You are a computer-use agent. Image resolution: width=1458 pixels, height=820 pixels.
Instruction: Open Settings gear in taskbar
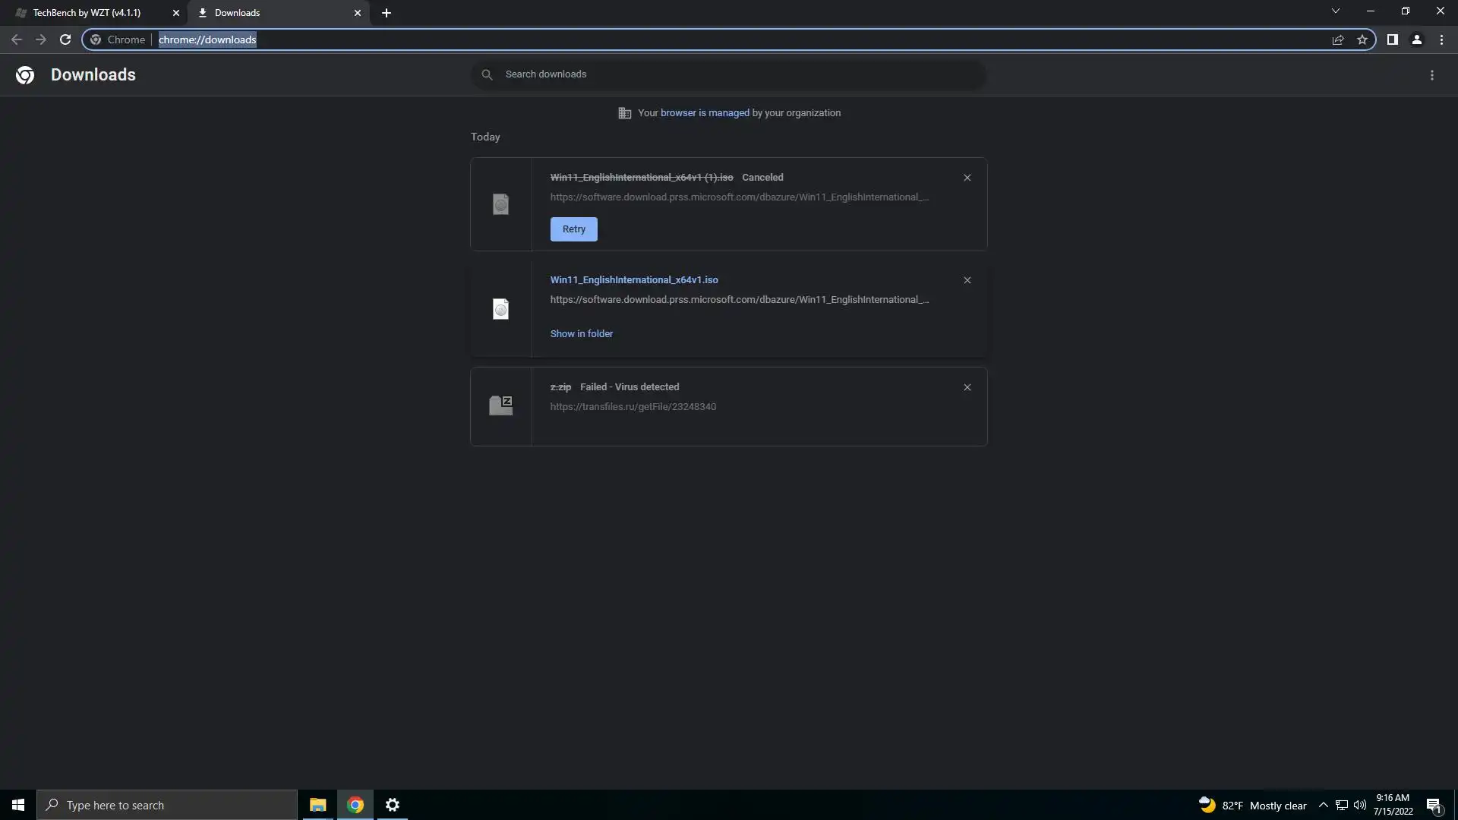tap(392, 805)
